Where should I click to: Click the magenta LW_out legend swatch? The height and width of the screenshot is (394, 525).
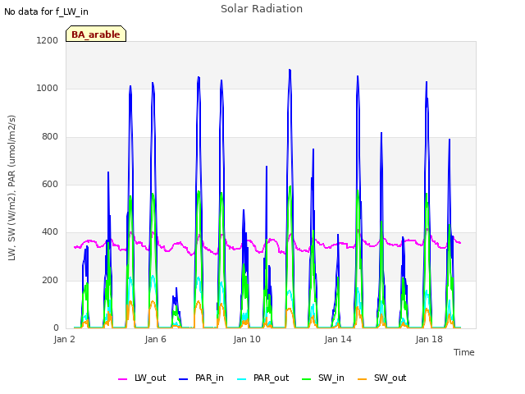pos(122,379)
